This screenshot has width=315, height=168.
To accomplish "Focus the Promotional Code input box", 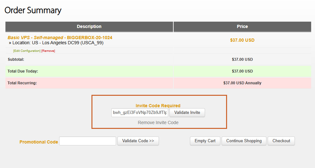I will 88,141.
